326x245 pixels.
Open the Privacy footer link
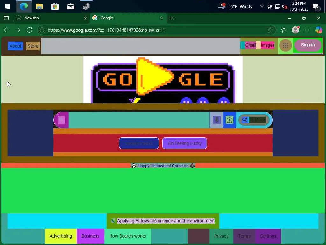pos(221,236)
